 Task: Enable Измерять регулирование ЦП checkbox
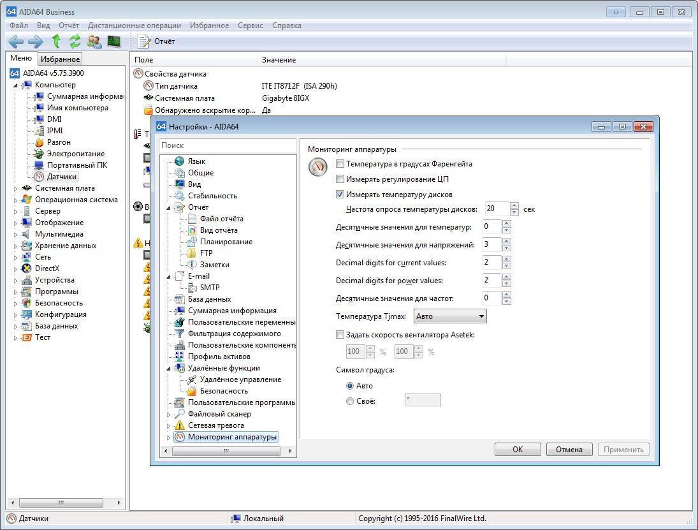(340, 179)
